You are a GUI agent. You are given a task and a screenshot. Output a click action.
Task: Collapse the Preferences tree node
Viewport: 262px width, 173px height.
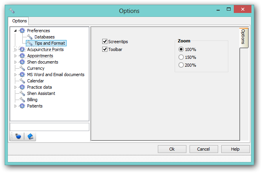click(16, 31)
